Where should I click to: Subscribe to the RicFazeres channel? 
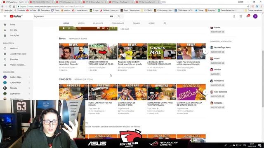click(x=217, y=85)
